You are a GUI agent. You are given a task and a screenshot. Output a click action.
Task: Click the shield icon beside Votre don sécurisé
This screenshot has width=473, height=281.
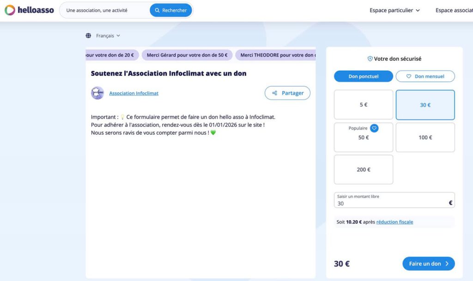tap(370, 59)
